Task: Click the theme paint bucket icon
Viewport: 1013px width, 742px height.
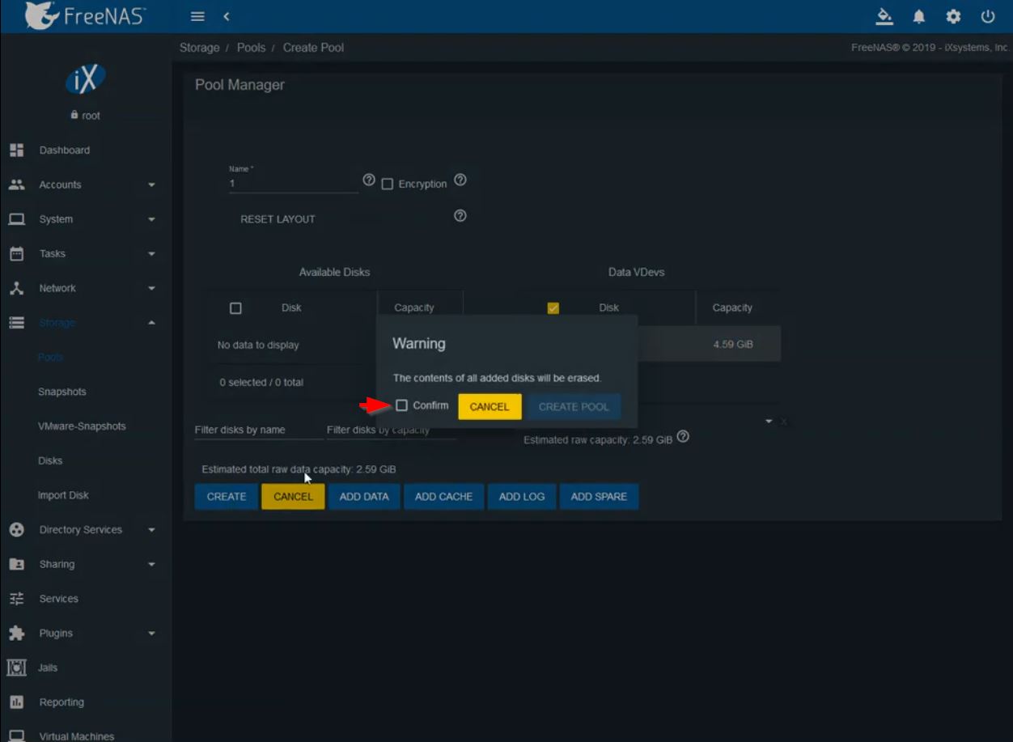Action: tap(884, 16)
